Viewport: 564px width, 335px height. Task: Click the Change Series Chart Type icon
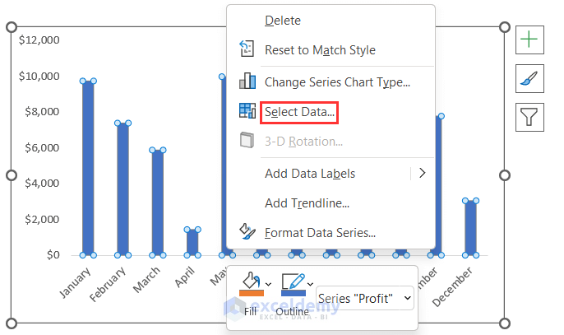(247, 81)
